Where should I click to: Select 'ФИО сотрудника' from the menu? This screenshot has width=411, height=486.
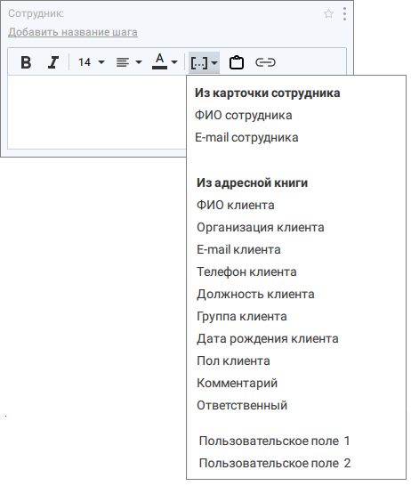pyautogui.click(x=243, y=116)
